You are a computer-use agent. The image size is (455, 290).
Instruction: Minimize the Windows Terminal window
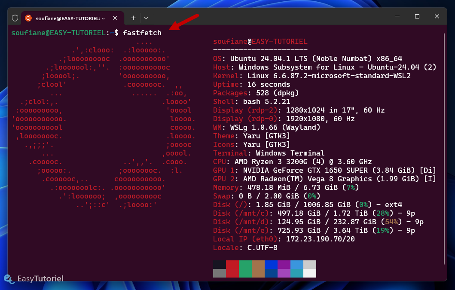(397, 16)
